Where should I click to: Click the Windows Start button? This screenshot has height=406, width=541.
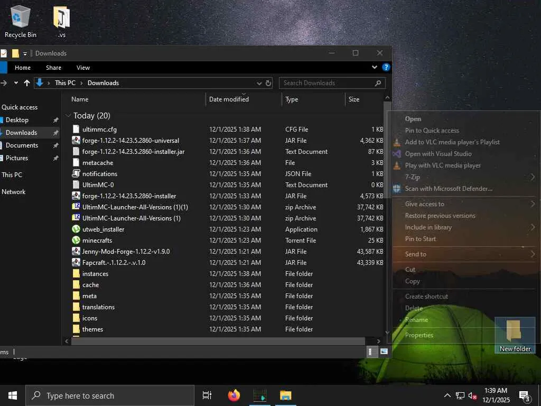(x=13, y=395)
